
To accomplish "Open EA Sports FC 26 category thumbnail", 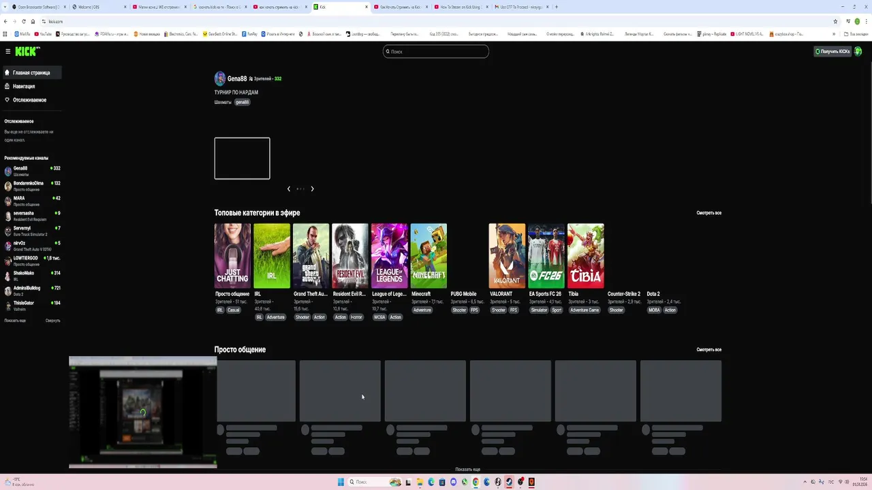I will click(546, 256).
